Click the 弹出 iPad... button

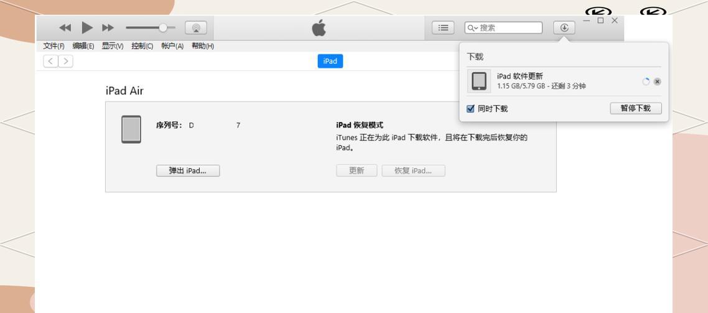click(x=188, y=171)
